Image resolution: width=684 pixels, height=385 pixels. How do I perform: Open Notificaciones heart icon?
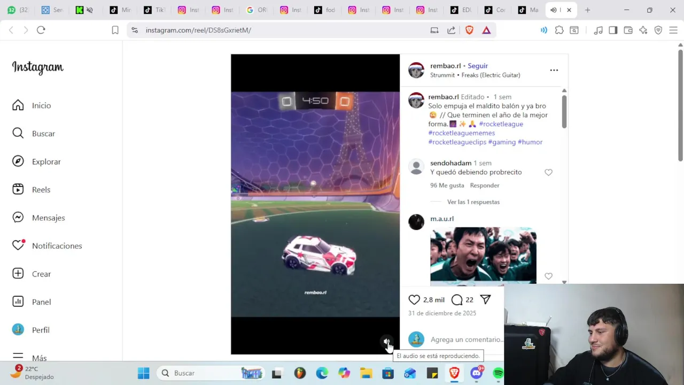(x=47, y=245)
